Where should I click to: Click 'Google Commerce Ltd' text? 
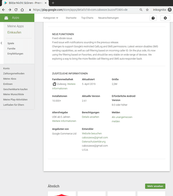[x=64, y=134]
